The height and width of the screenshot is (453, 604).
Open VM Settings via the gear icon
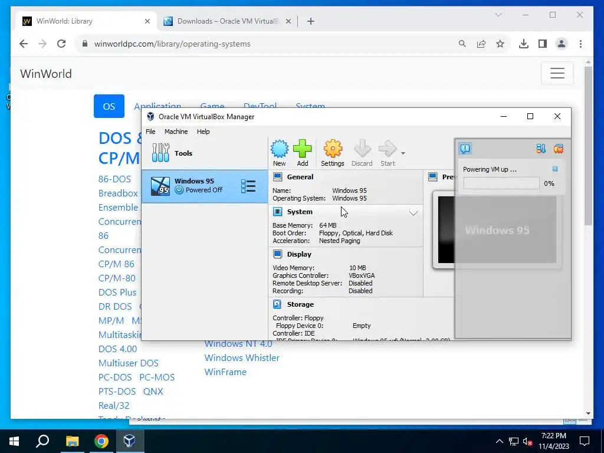coord(333,153)
